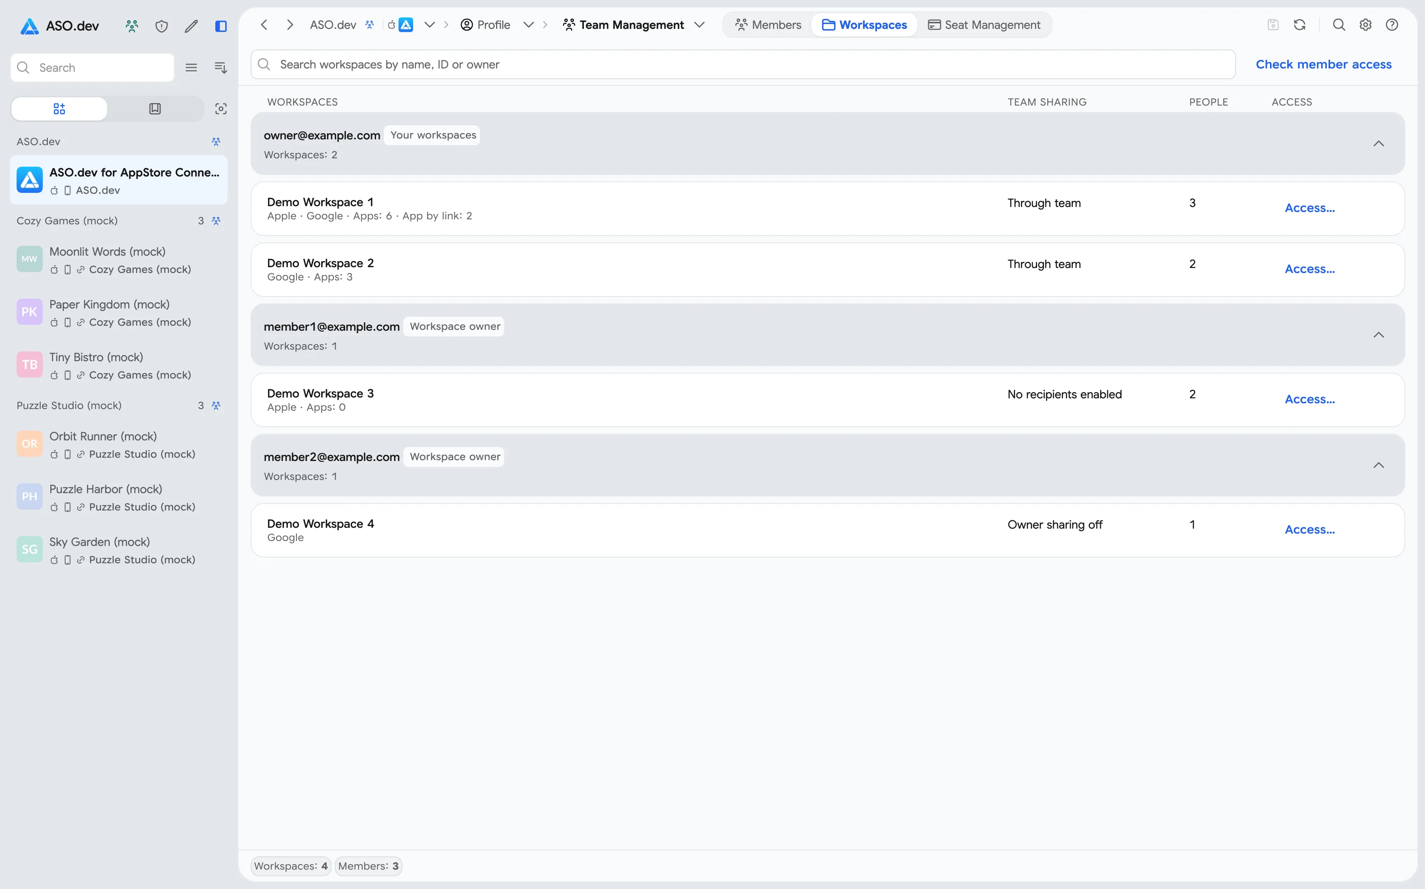Collapse the owner@example.com workspace group

pos(1378,143)
